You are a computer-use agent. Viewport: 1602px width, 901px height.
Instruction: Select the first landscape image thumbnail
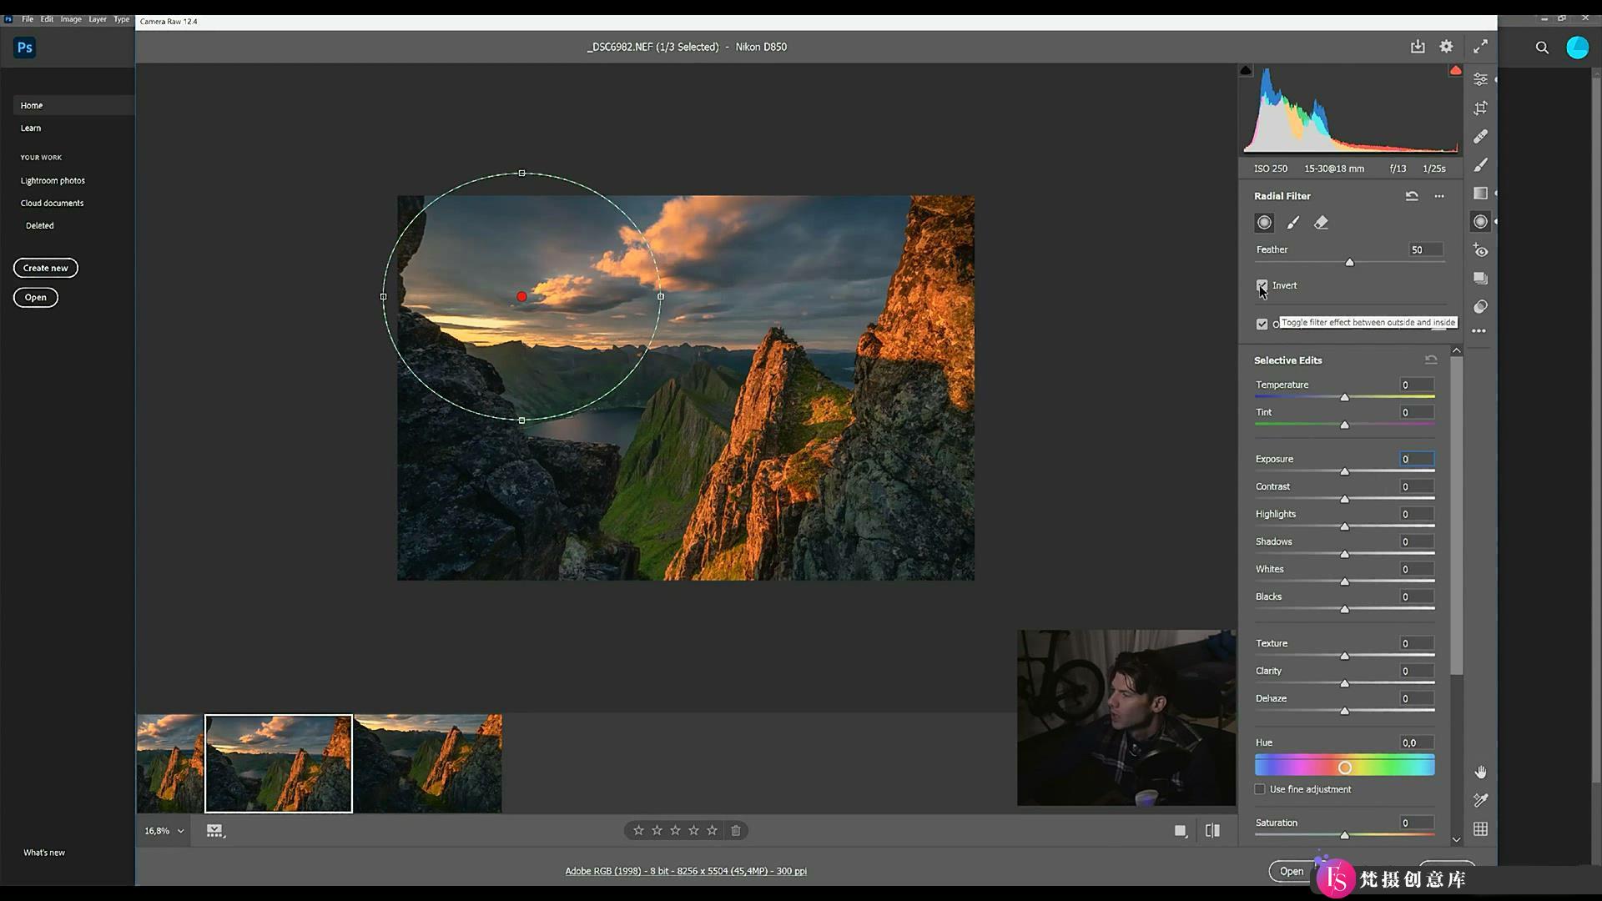pos(170,763)
